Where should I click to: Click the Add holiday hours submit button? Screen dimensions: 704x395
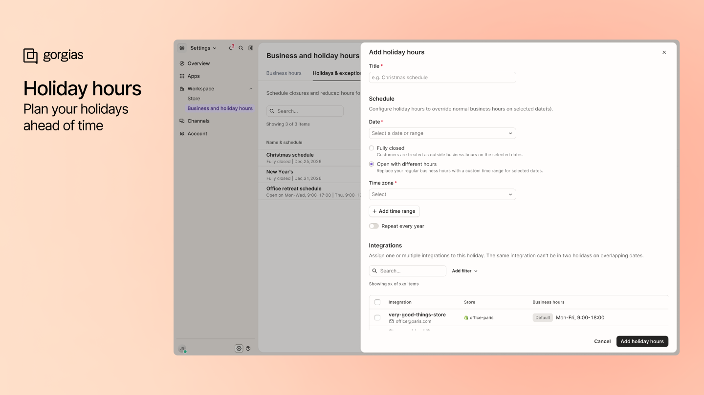[642, 342]
